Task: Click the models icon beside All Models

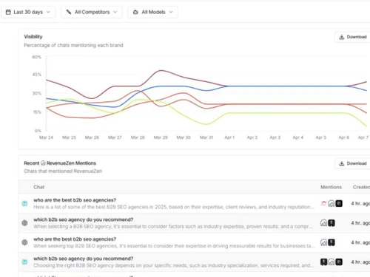Action: click(x=135, y=12)
